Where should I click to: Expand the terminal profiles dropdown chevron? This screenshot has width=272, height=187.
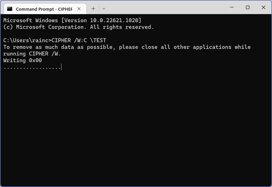(104, 9)
